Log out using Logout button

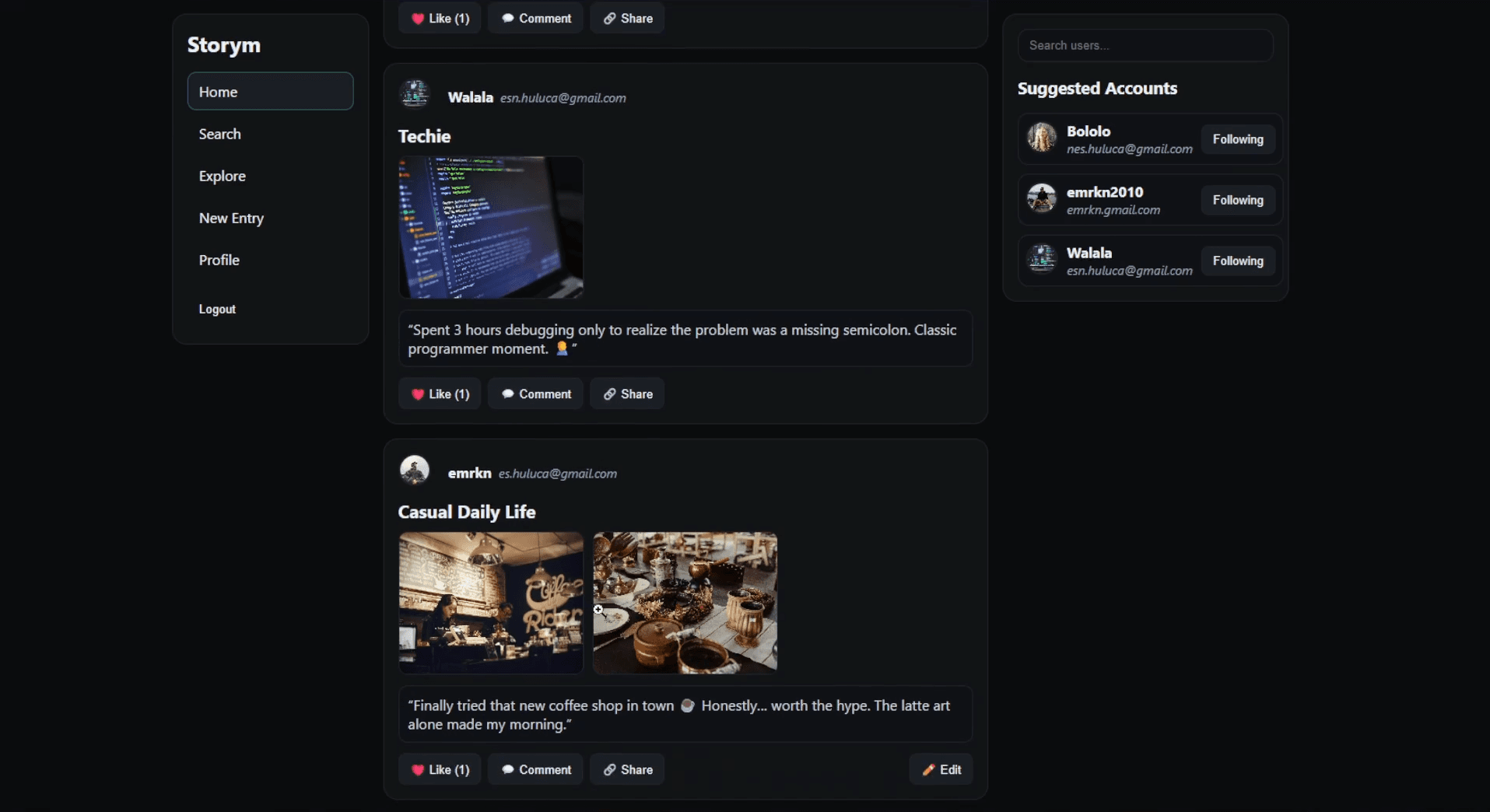217,309
